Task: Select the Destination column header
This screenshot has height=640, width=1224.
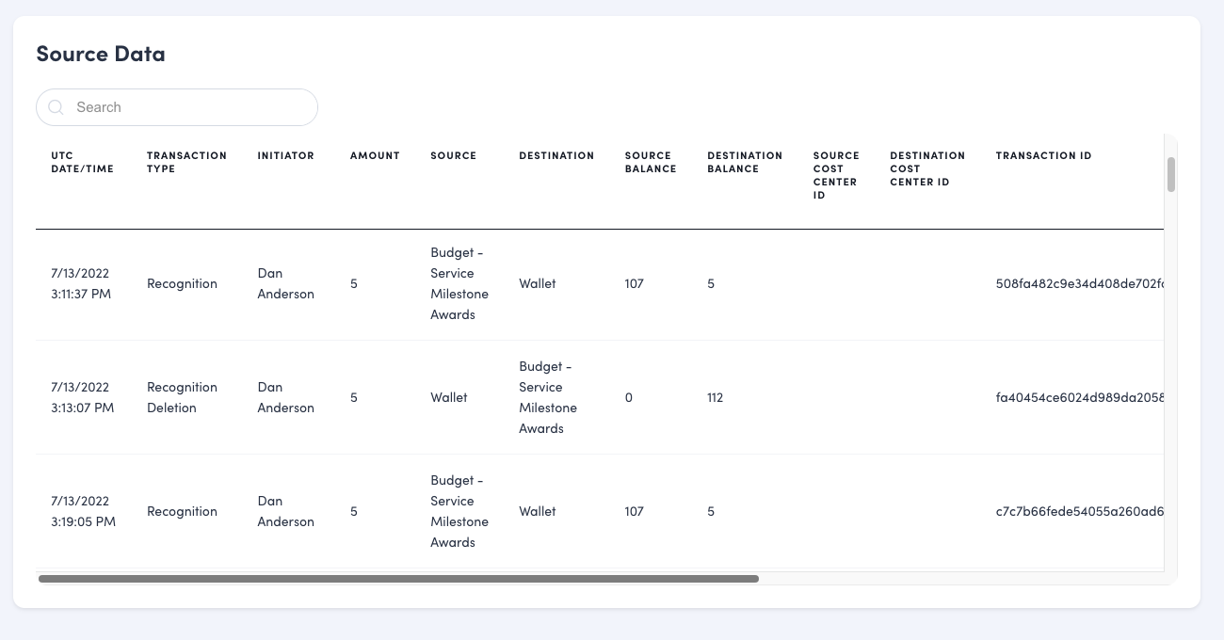Action: tap(556, 155)
